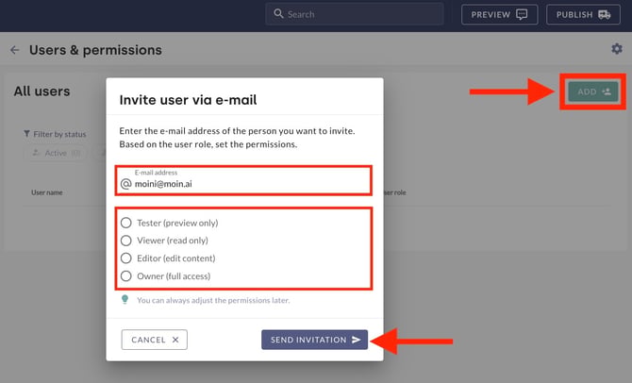632x383 pixels.
Task: Toggle the Active status filter chip
Action: [57, 153]
